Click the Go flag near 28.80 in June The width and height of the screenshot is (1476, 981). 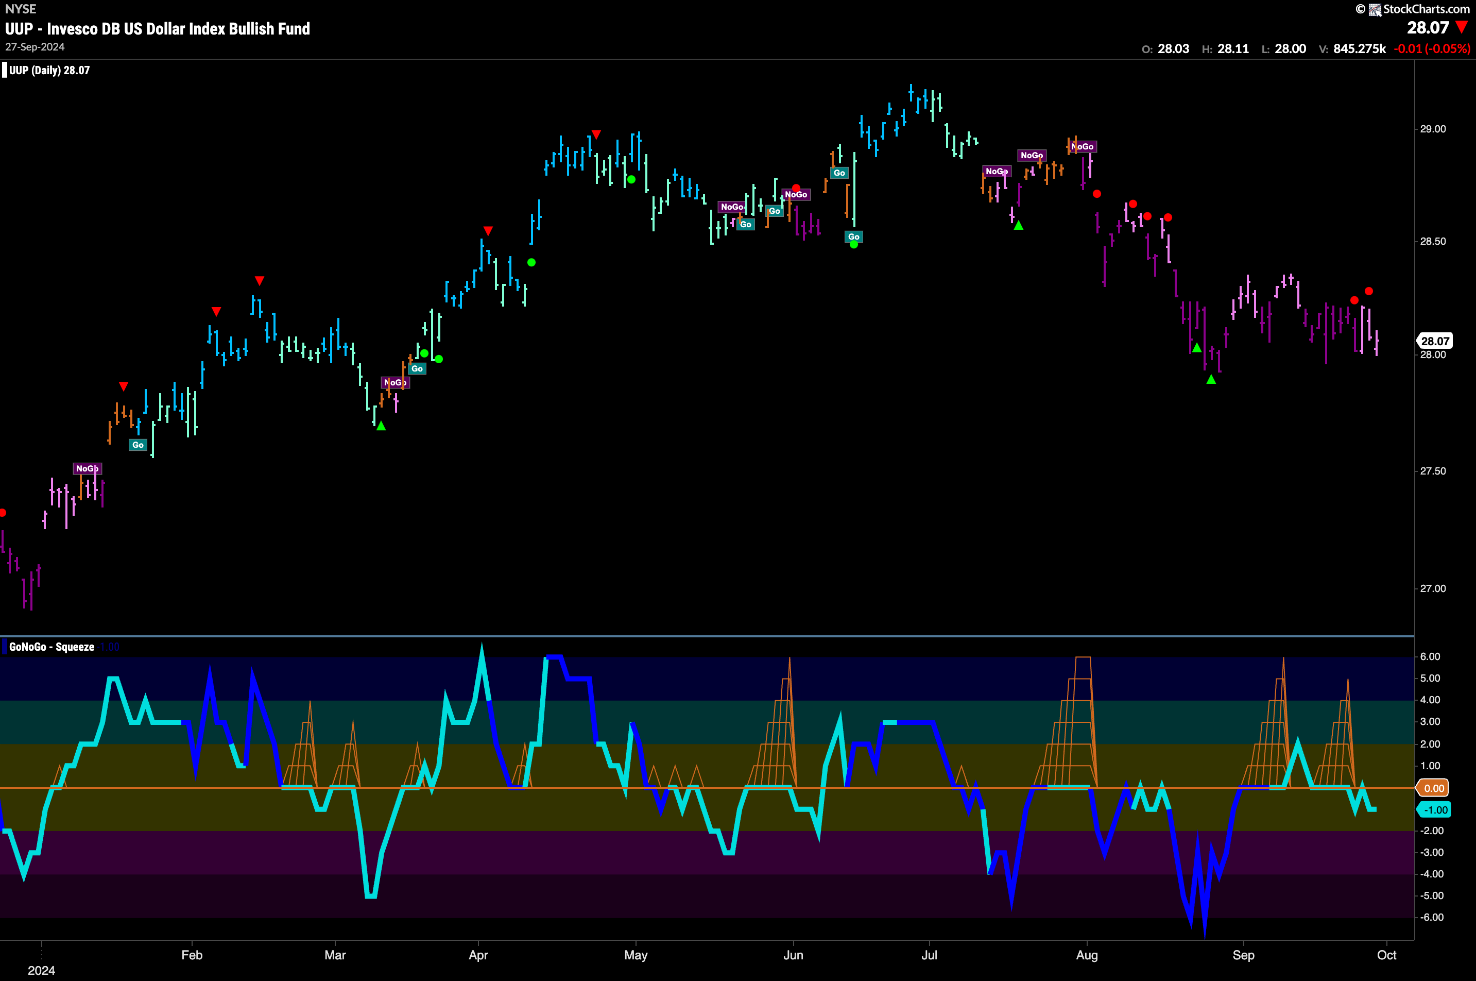pos(839,173)
